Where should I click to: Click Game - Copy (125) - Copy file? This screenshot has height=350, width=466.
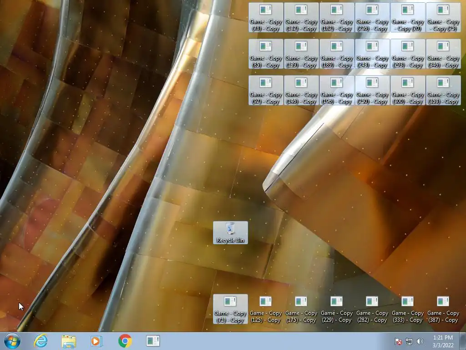pyautogui.click(x=266, y=309)
